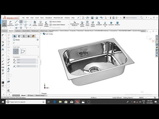Switch to the DisplayManager tab
Screen dimensions: 159x119
(x=33, y=36)
